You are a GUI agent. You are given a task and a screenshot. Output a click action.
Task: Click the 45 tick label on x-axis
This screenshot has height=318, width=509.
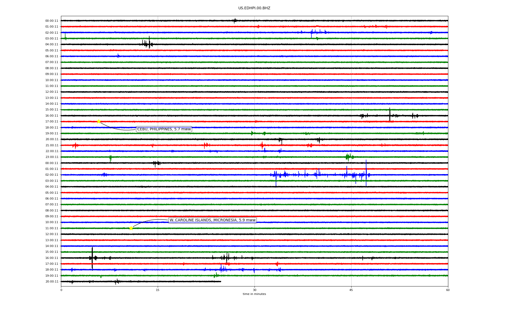[351, 290]
